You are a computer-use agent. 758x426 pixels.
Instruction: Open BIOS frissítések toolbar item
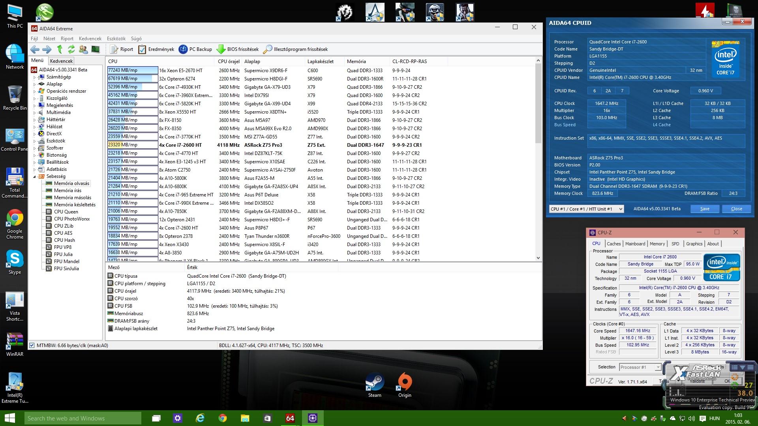[238, 49]
